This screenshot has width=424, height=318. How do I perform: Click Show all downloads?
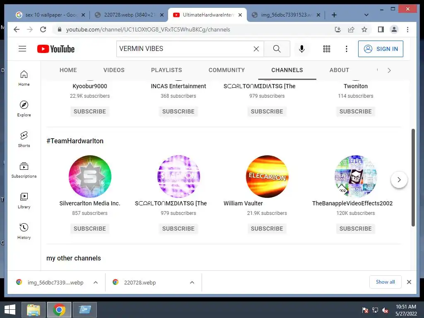click(x=385, y=282)
